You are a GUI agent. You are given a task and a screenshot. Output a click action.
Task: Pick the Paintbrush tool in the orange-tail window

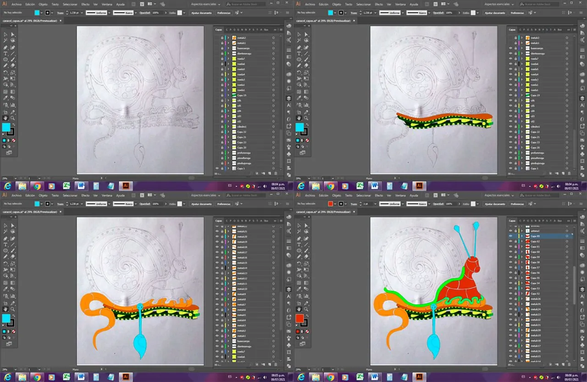coord(12,251)
